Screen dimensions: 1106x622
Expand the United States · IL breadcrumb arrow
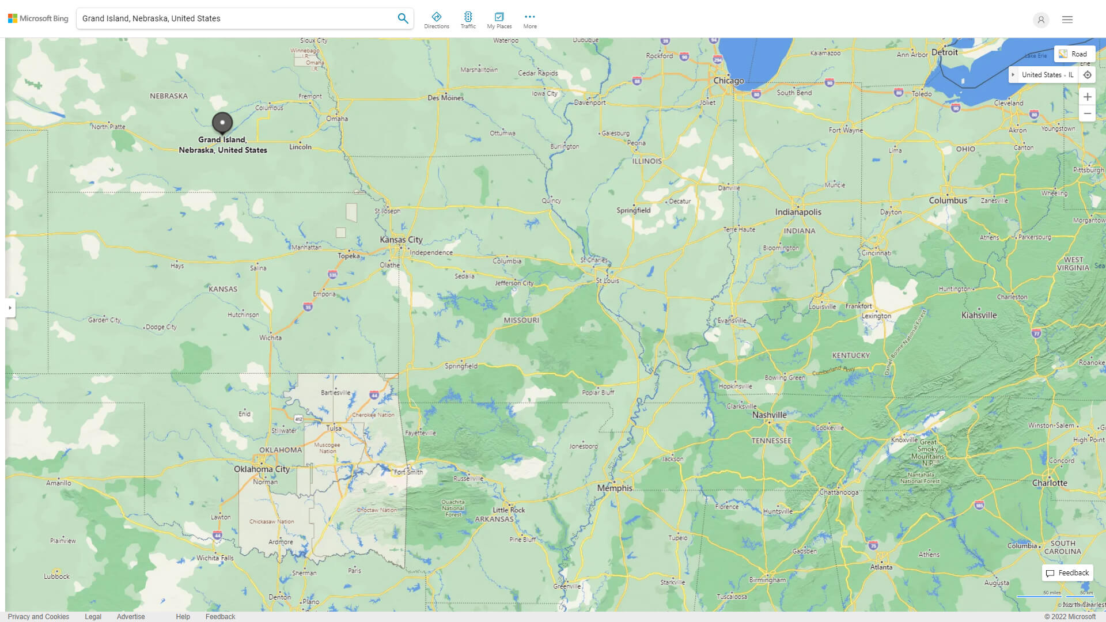1014,74
